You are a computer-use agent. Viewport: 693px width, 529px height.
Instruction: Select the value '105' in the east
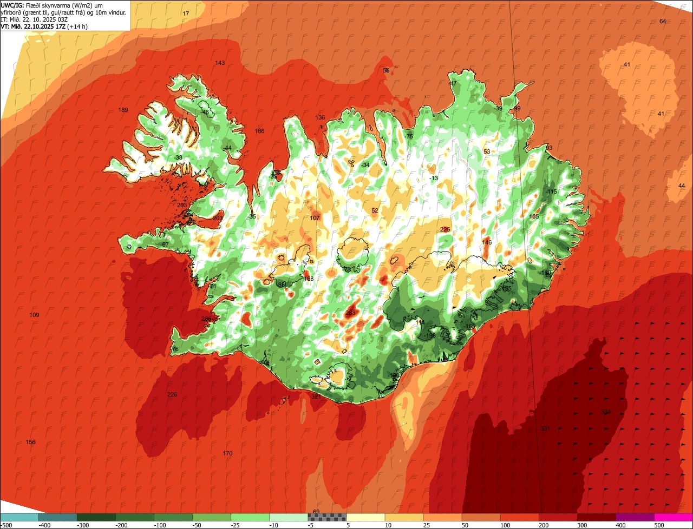534,217
